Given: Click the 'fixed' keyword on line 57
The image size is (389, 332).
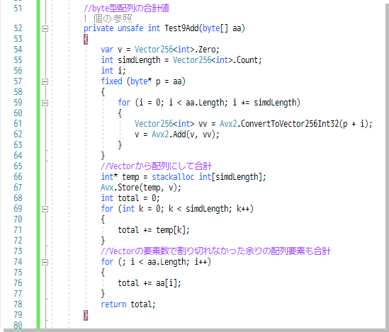Looking at the screenshot, I should [111, 81].
